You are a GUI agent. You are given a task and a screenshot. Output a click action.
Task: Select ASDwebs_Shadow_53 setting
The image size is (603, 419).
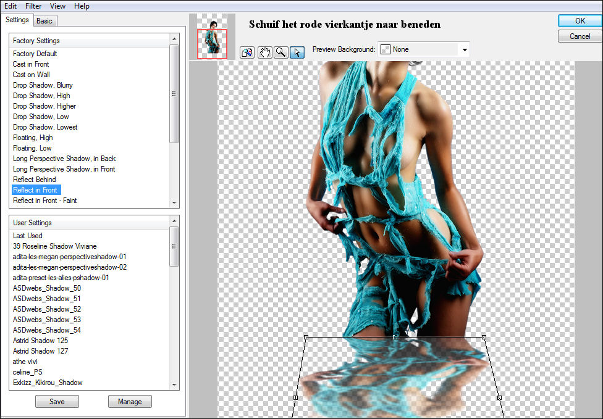point(46,320)
